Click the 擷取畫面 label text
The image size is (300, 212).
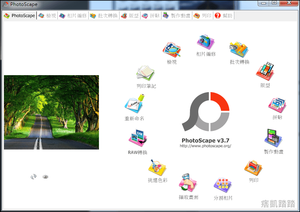(188, 197)
